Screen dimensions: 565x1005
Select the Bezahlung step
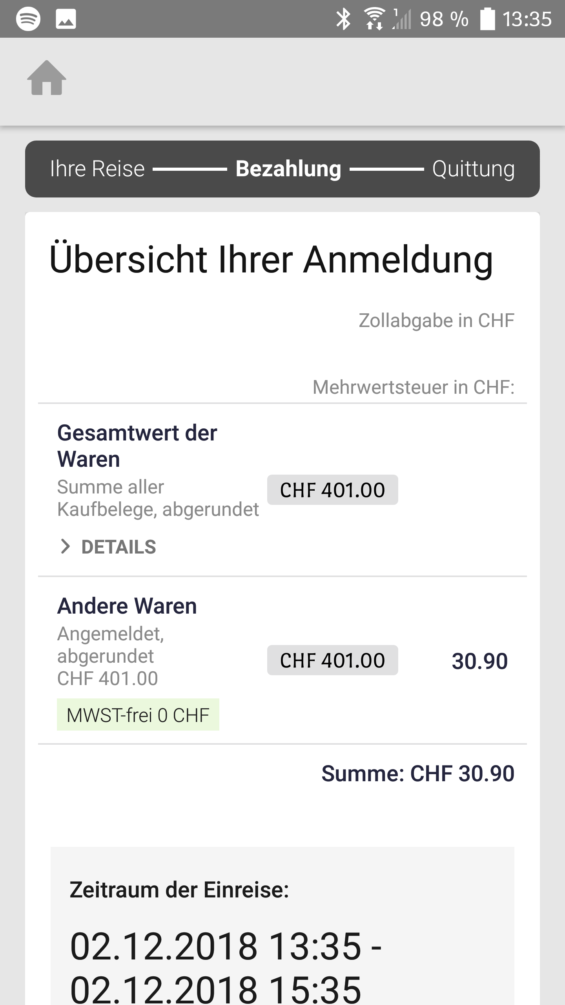click(x=288, y=169)
